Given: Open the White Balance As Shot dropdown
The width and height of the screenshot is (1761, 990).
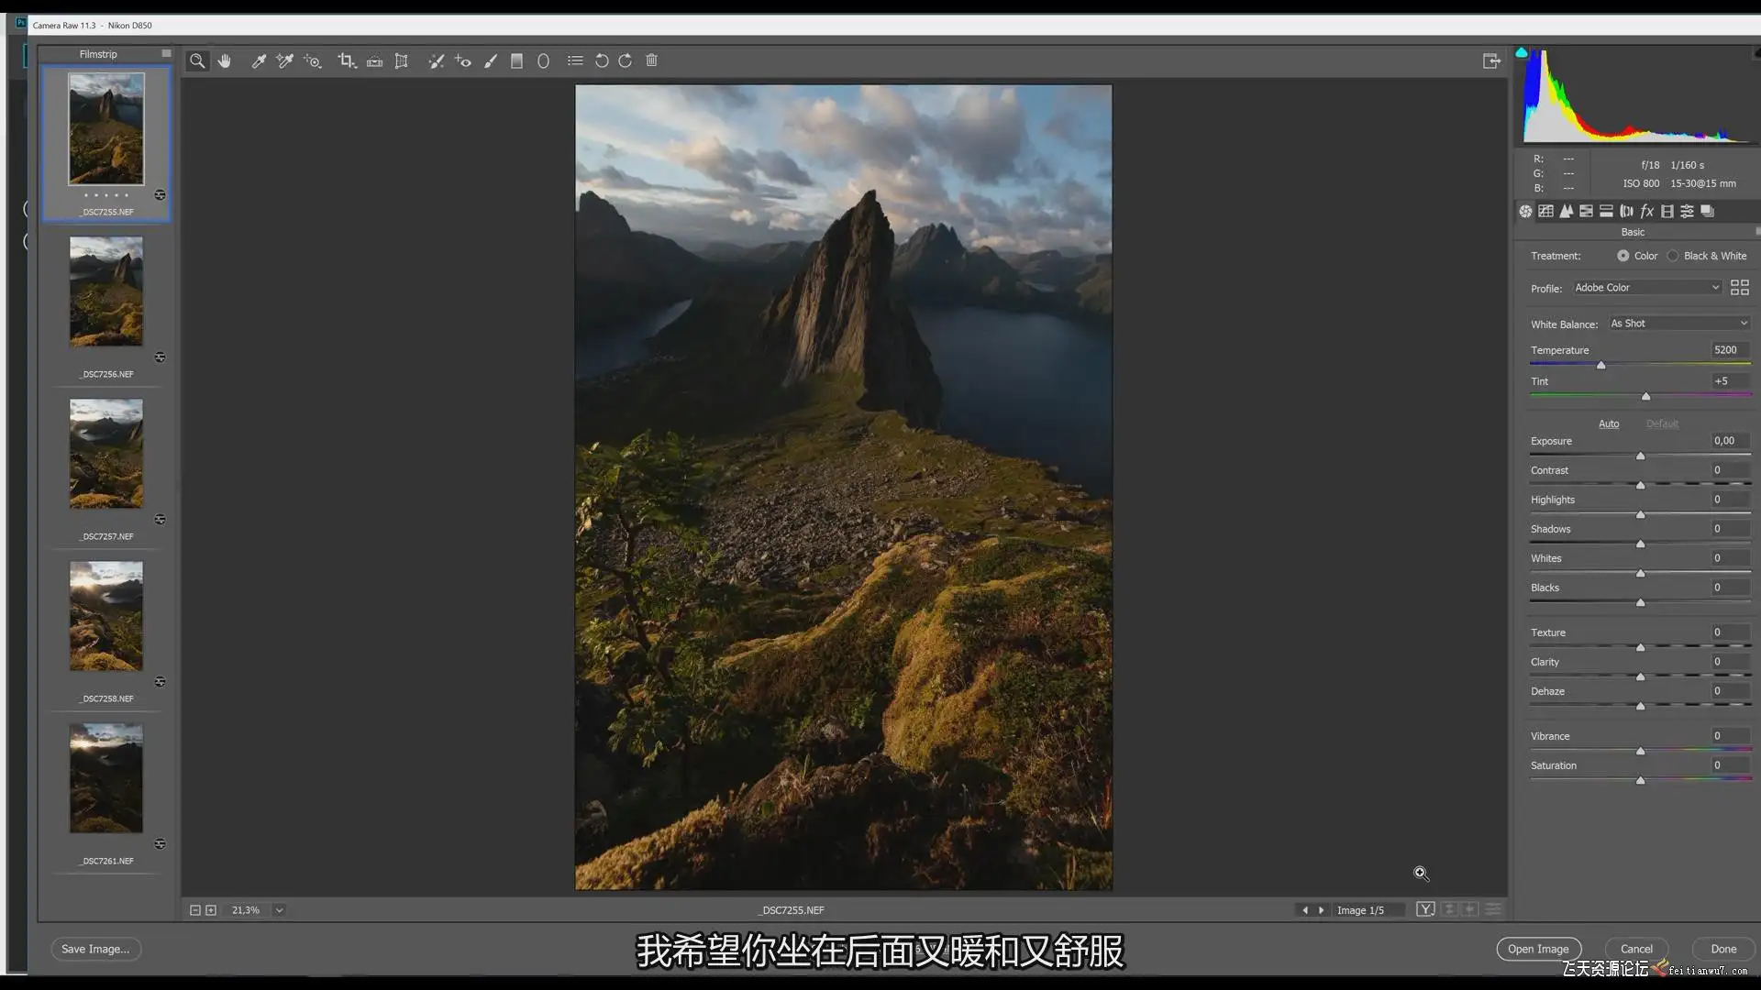Looking at the screenshot, I should [1678, 324].
